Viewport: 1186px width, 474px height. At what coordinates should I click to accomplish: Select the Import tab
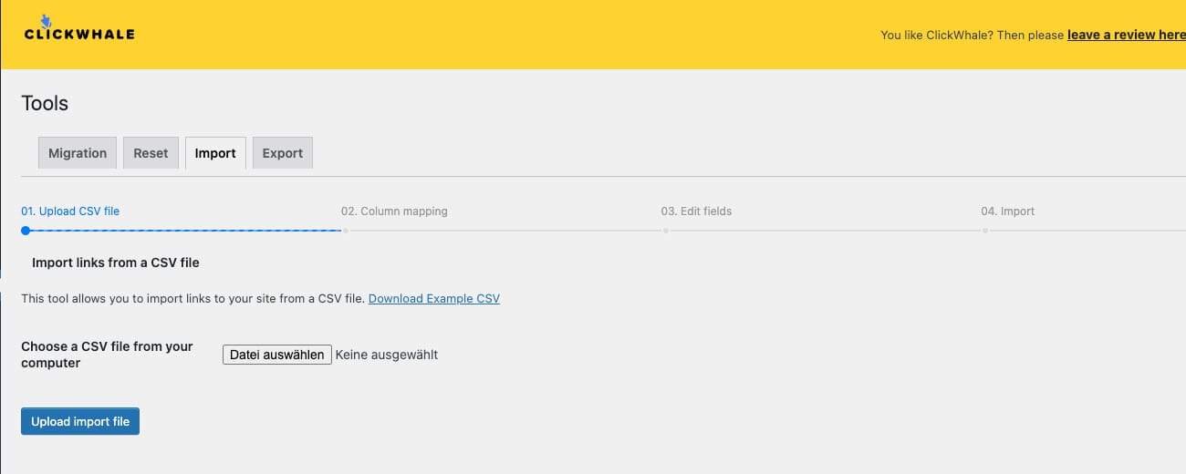(x=215, y=153)
